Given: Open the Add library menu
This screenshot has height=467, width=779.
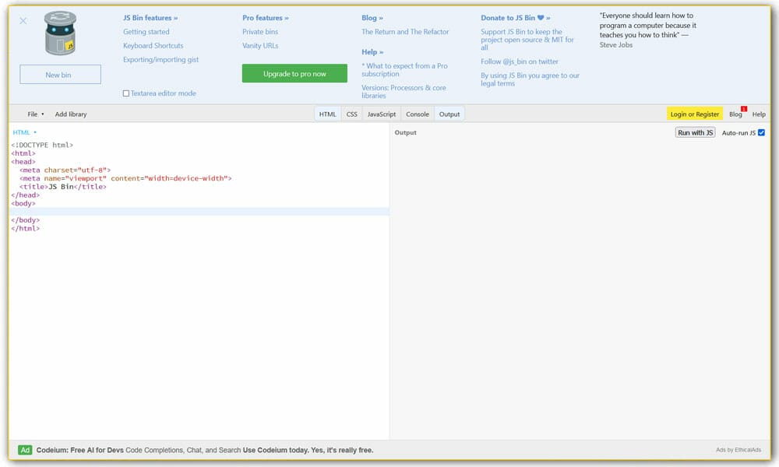Looking at the screenshot, I should coord(71,114).
